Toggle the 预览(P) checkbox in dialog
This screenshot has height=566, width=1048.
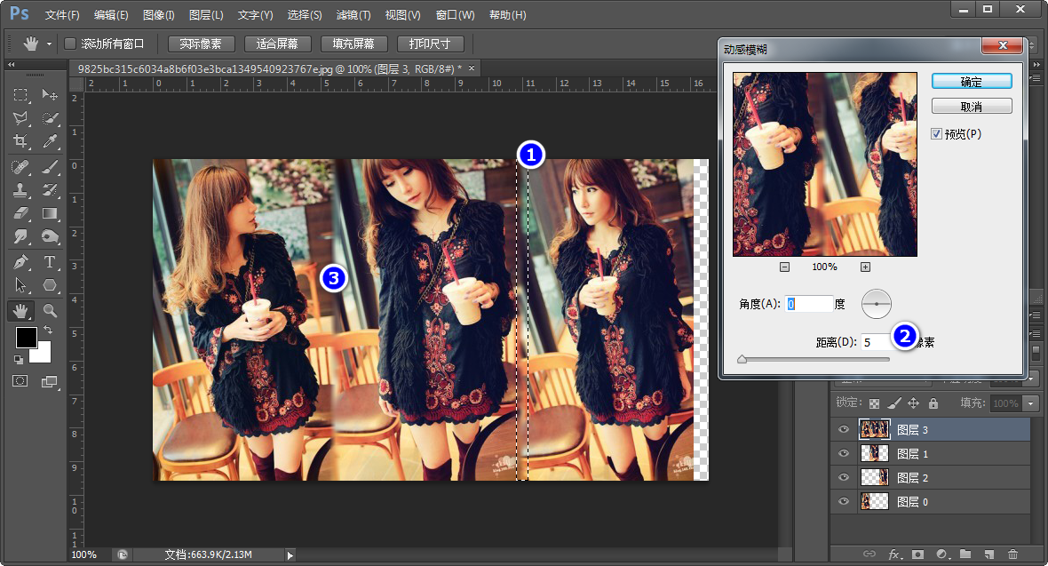[936, 134]
